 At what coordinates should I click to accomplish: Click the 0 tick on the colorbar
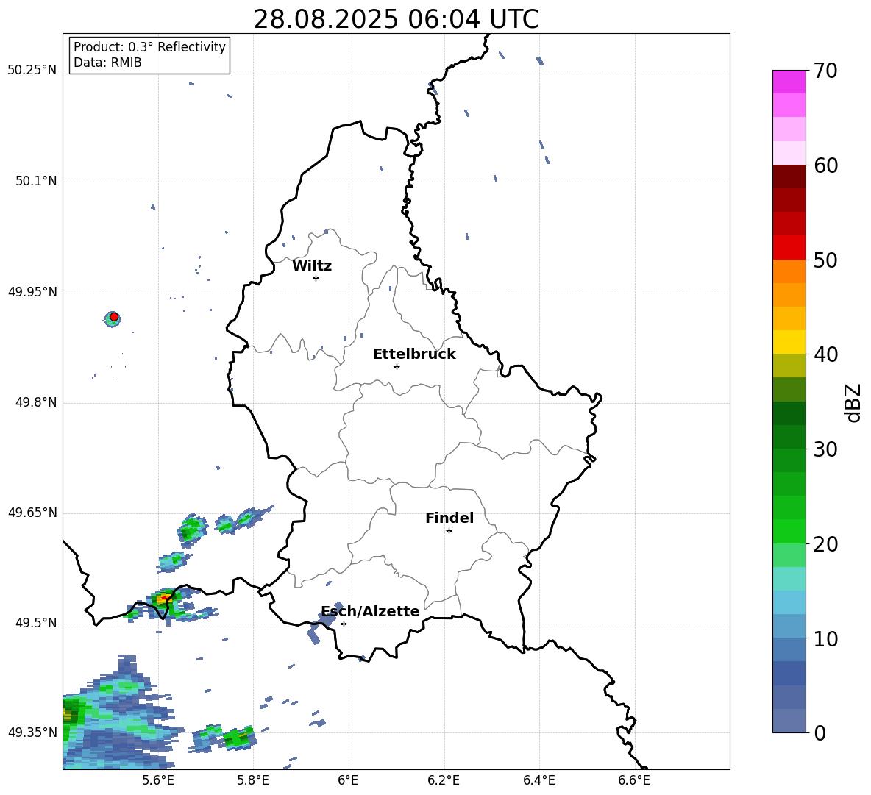click(820, 732)
